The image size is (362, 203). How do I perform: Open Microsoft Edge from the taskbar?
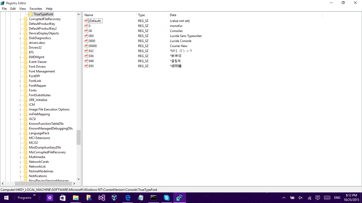128,198
